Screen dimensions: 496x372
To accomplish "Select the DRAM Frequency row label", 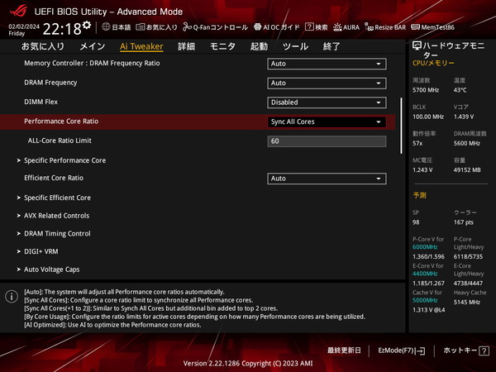I will pos(50,83).
